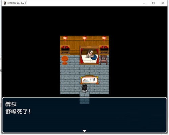Maximize the game window
The image size is (169, 135).
[x=153, y=3]
